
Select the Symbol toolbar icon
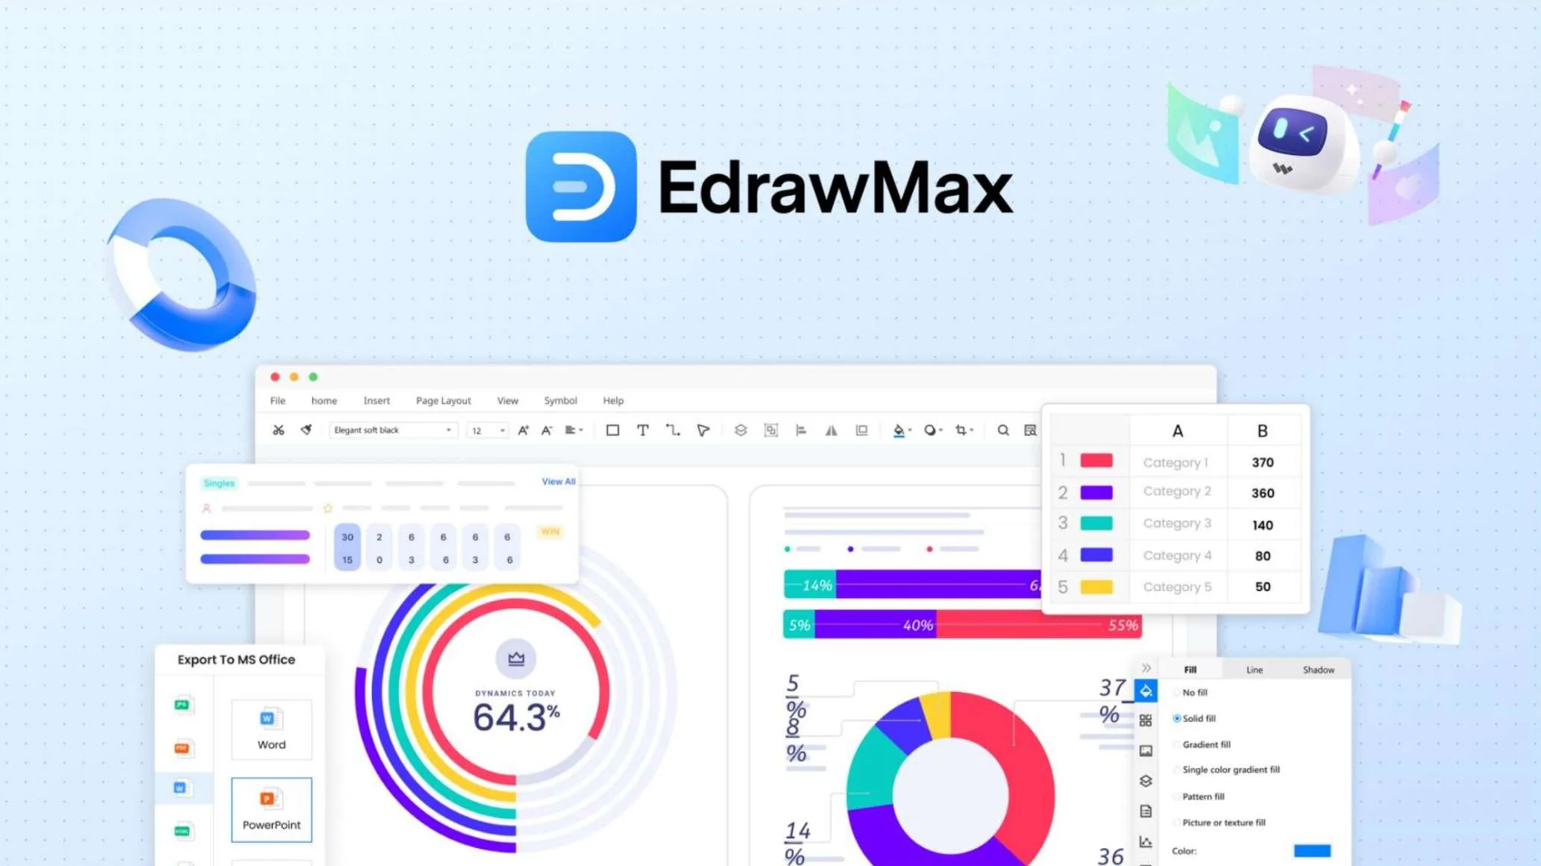point(561,401)
